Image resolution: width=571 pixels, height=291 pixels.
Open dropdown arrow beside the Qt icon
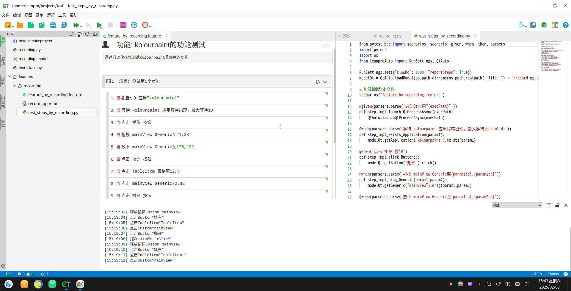click(150, 26)
